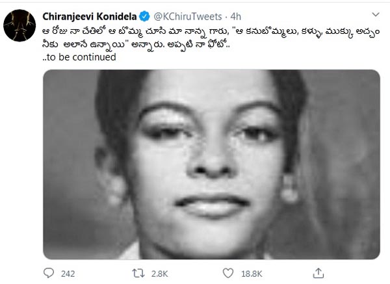Click the reply speech bubble icon

point(49,273)
